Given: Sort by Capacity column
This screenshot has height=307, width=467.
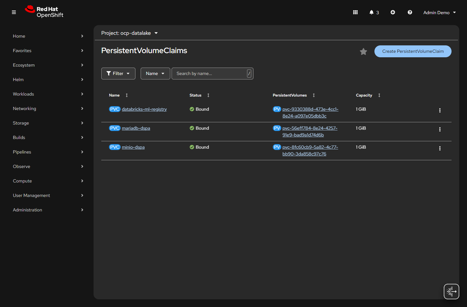Looking at the screenshot, I should click(368, 95).
